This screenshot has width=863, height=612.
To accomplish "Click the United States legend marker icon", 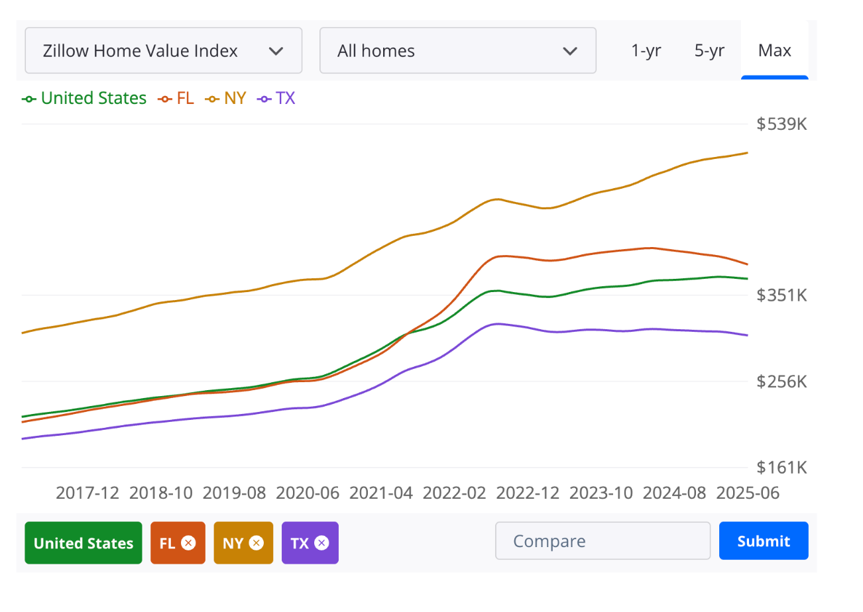I will 29,99.
